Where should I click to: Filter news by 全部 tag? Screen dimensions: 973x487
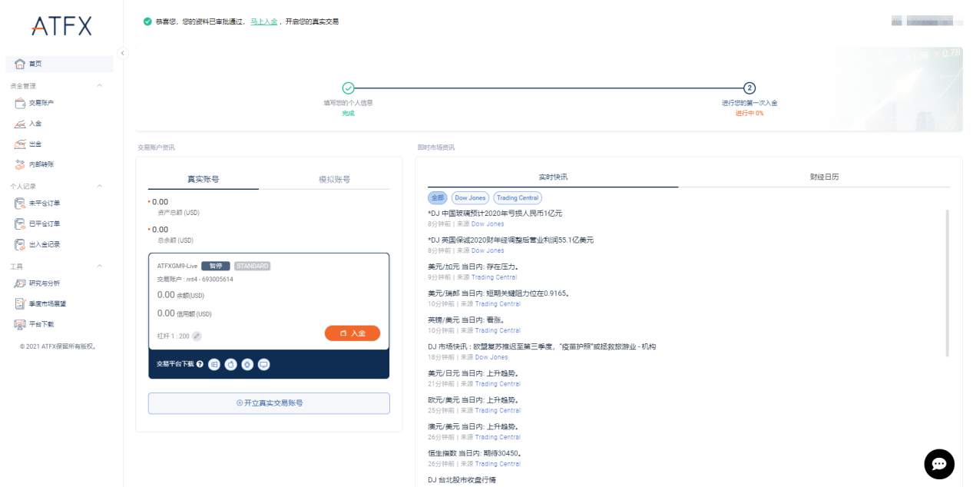tap(437, 197)
